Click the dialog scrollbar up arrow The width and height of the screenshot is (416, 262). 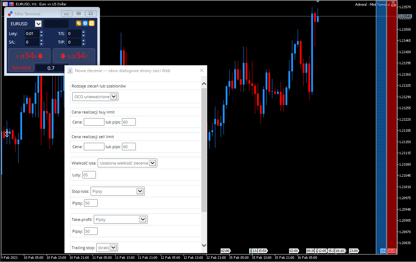coord(204,84)
